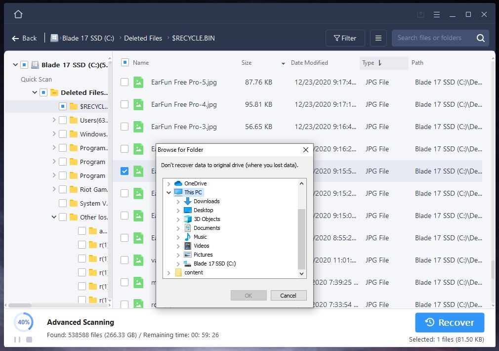Tick the checkbox for EarFun Free Pro-5.jpg
The height and width of the screenshot is (351, 499).
pos(125,82)
